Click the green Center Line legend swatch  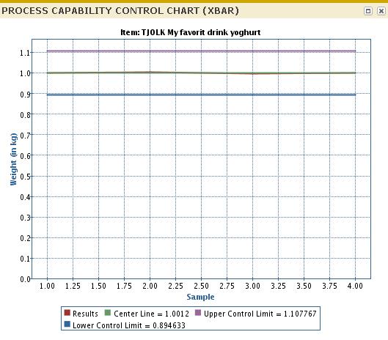[x=108, y=313]
